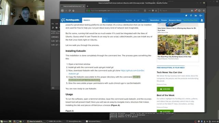219x123 pixels.
Task: Follow the github.com/LionSec katoolin link
Action: [132, 71]
